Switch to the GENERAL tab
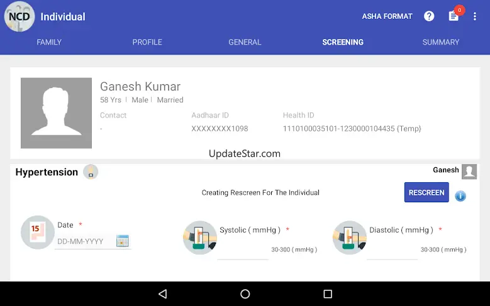 (x=245, y=42)
